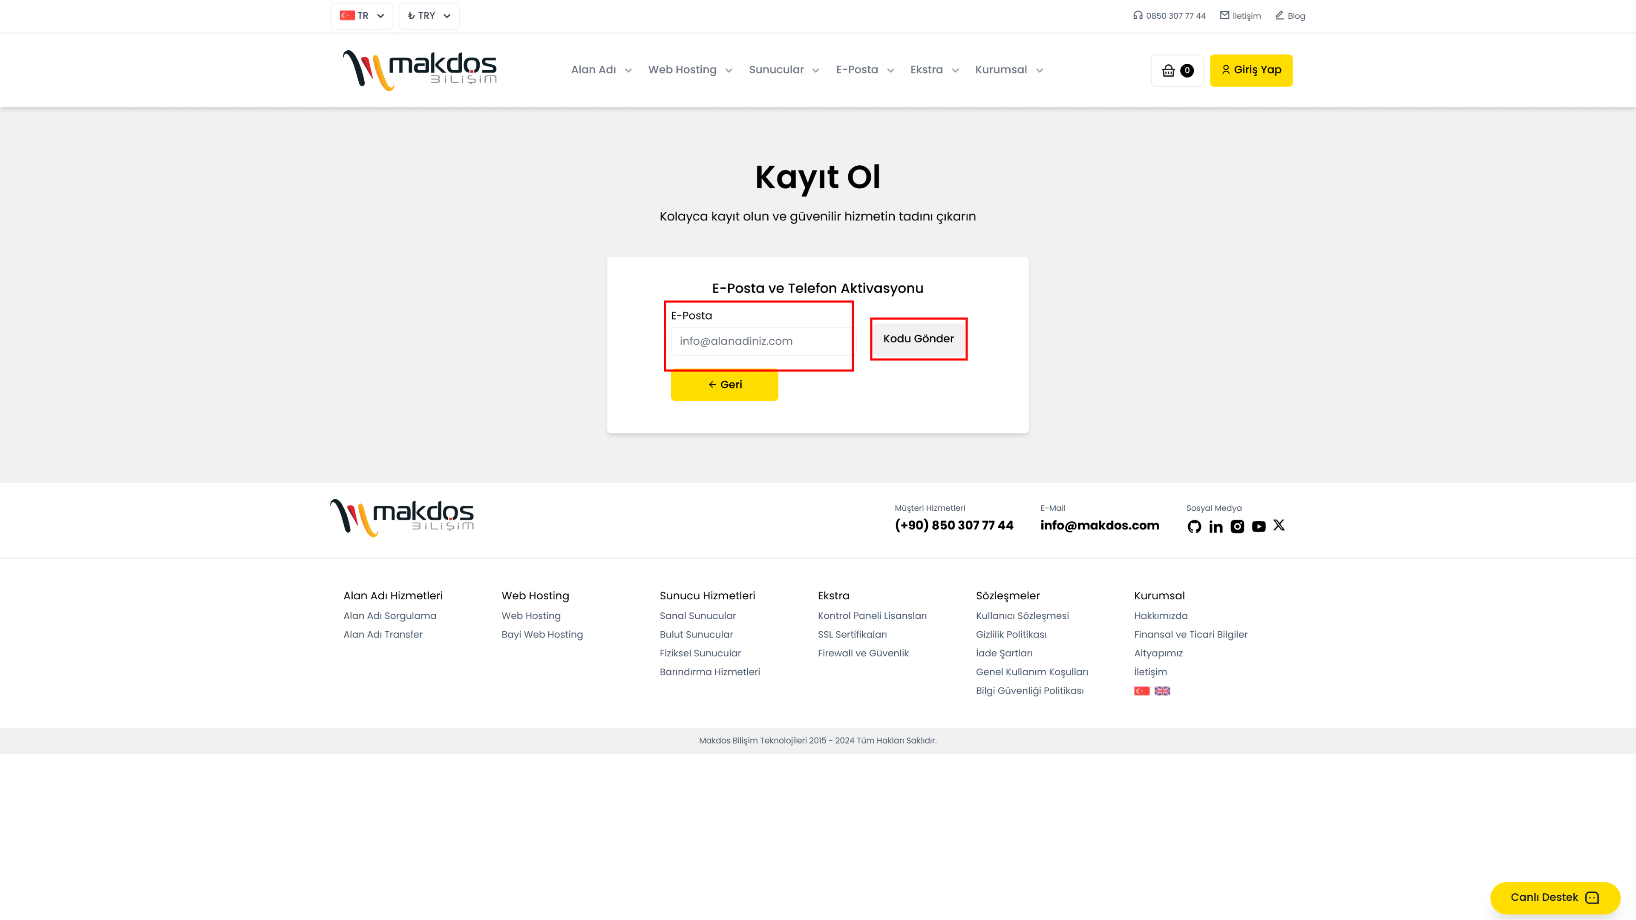This screenshot has height=920, width=1636.
Task: Open Firewall ve Güvenlik link
Action: pos(863,653)
